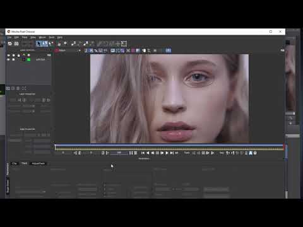Track backwards with the Track controls

194,153
